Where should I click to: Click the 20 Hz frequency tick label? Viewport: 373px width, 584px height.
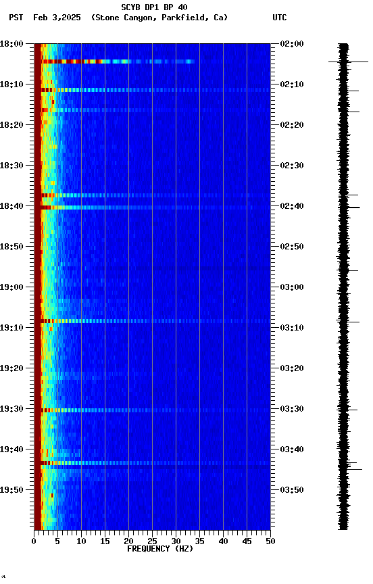(128, 541)
